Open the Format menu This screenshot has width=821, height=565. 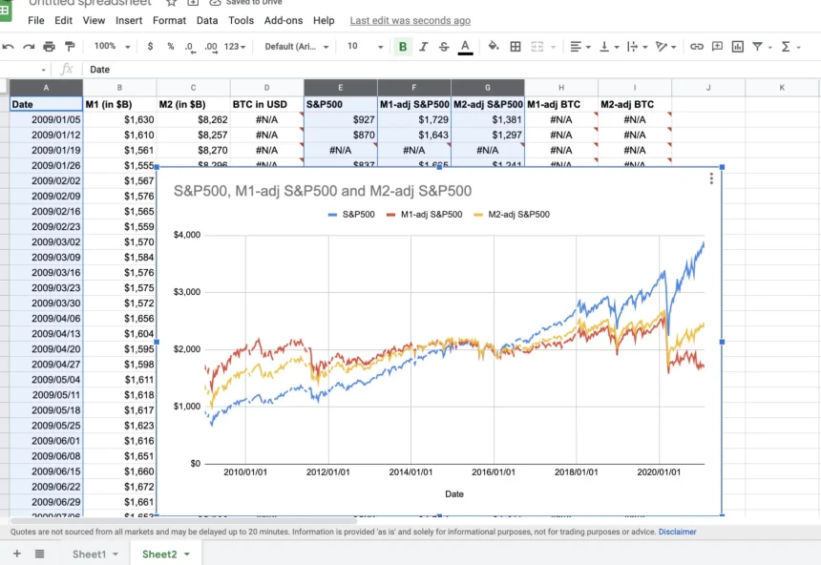tap(169, 20)
